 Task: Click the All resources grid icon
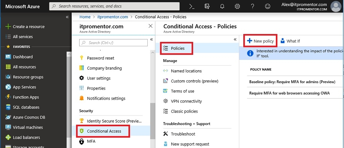point(8,67)
